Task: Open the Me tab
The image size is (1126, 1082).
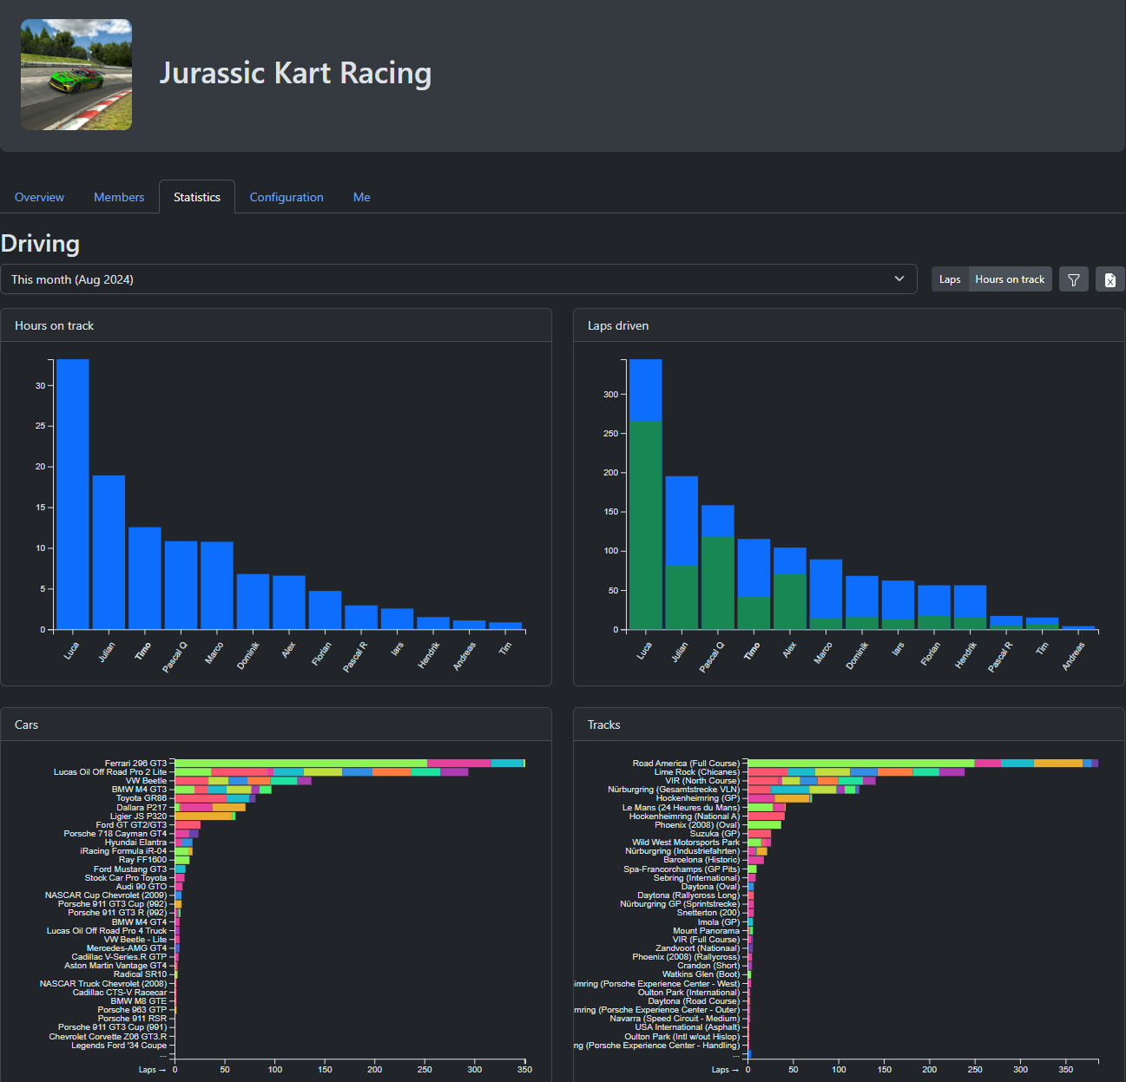Action: click(x=362, y=197)
